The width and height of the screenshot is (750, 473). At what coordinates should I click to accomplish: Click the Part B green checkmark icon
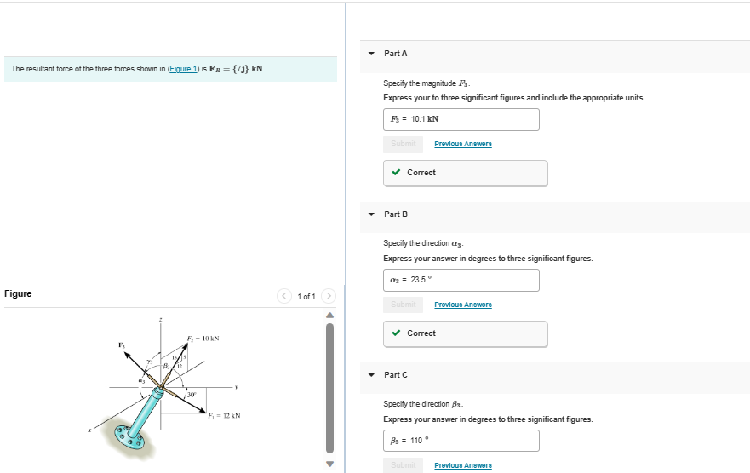point(396,333)
